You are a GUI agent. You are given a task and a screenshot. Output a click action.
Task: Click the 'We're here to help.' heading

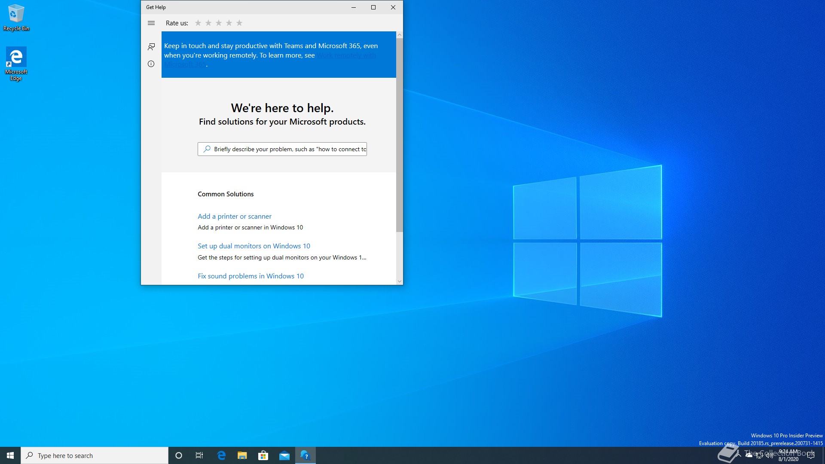[282, 108]
